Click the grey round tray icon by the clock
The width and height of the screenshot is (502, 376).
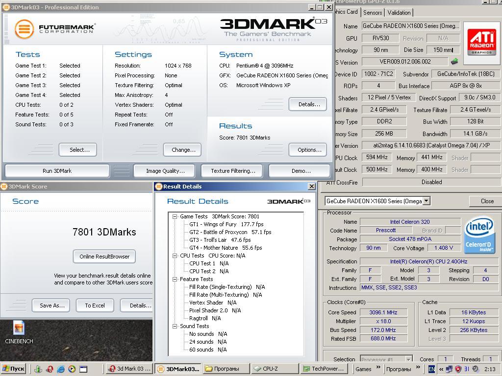[476, 369]
